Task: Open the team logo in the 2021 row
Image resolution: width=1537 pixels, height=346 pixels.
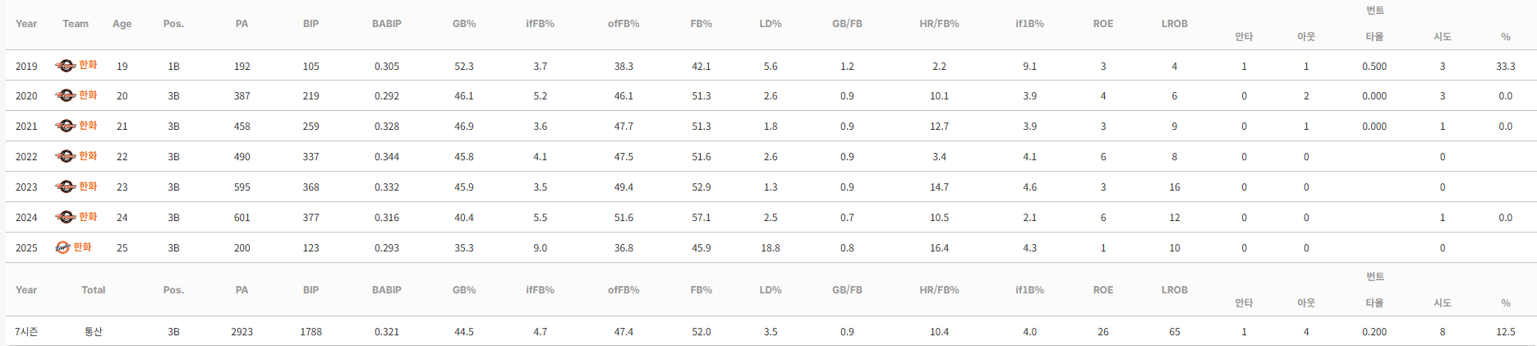Action: pos(65,127)
